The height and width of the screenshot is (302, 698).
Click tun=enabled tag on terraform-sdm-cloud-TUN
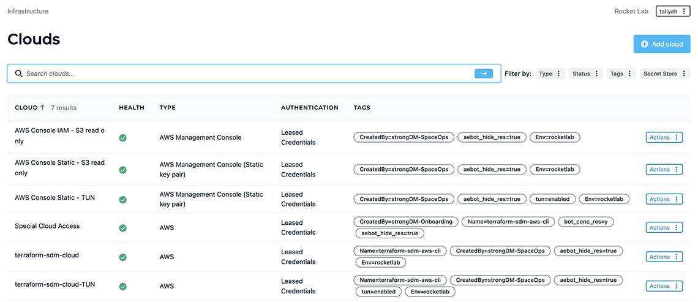pyautogui.click(x=378, y=292)
